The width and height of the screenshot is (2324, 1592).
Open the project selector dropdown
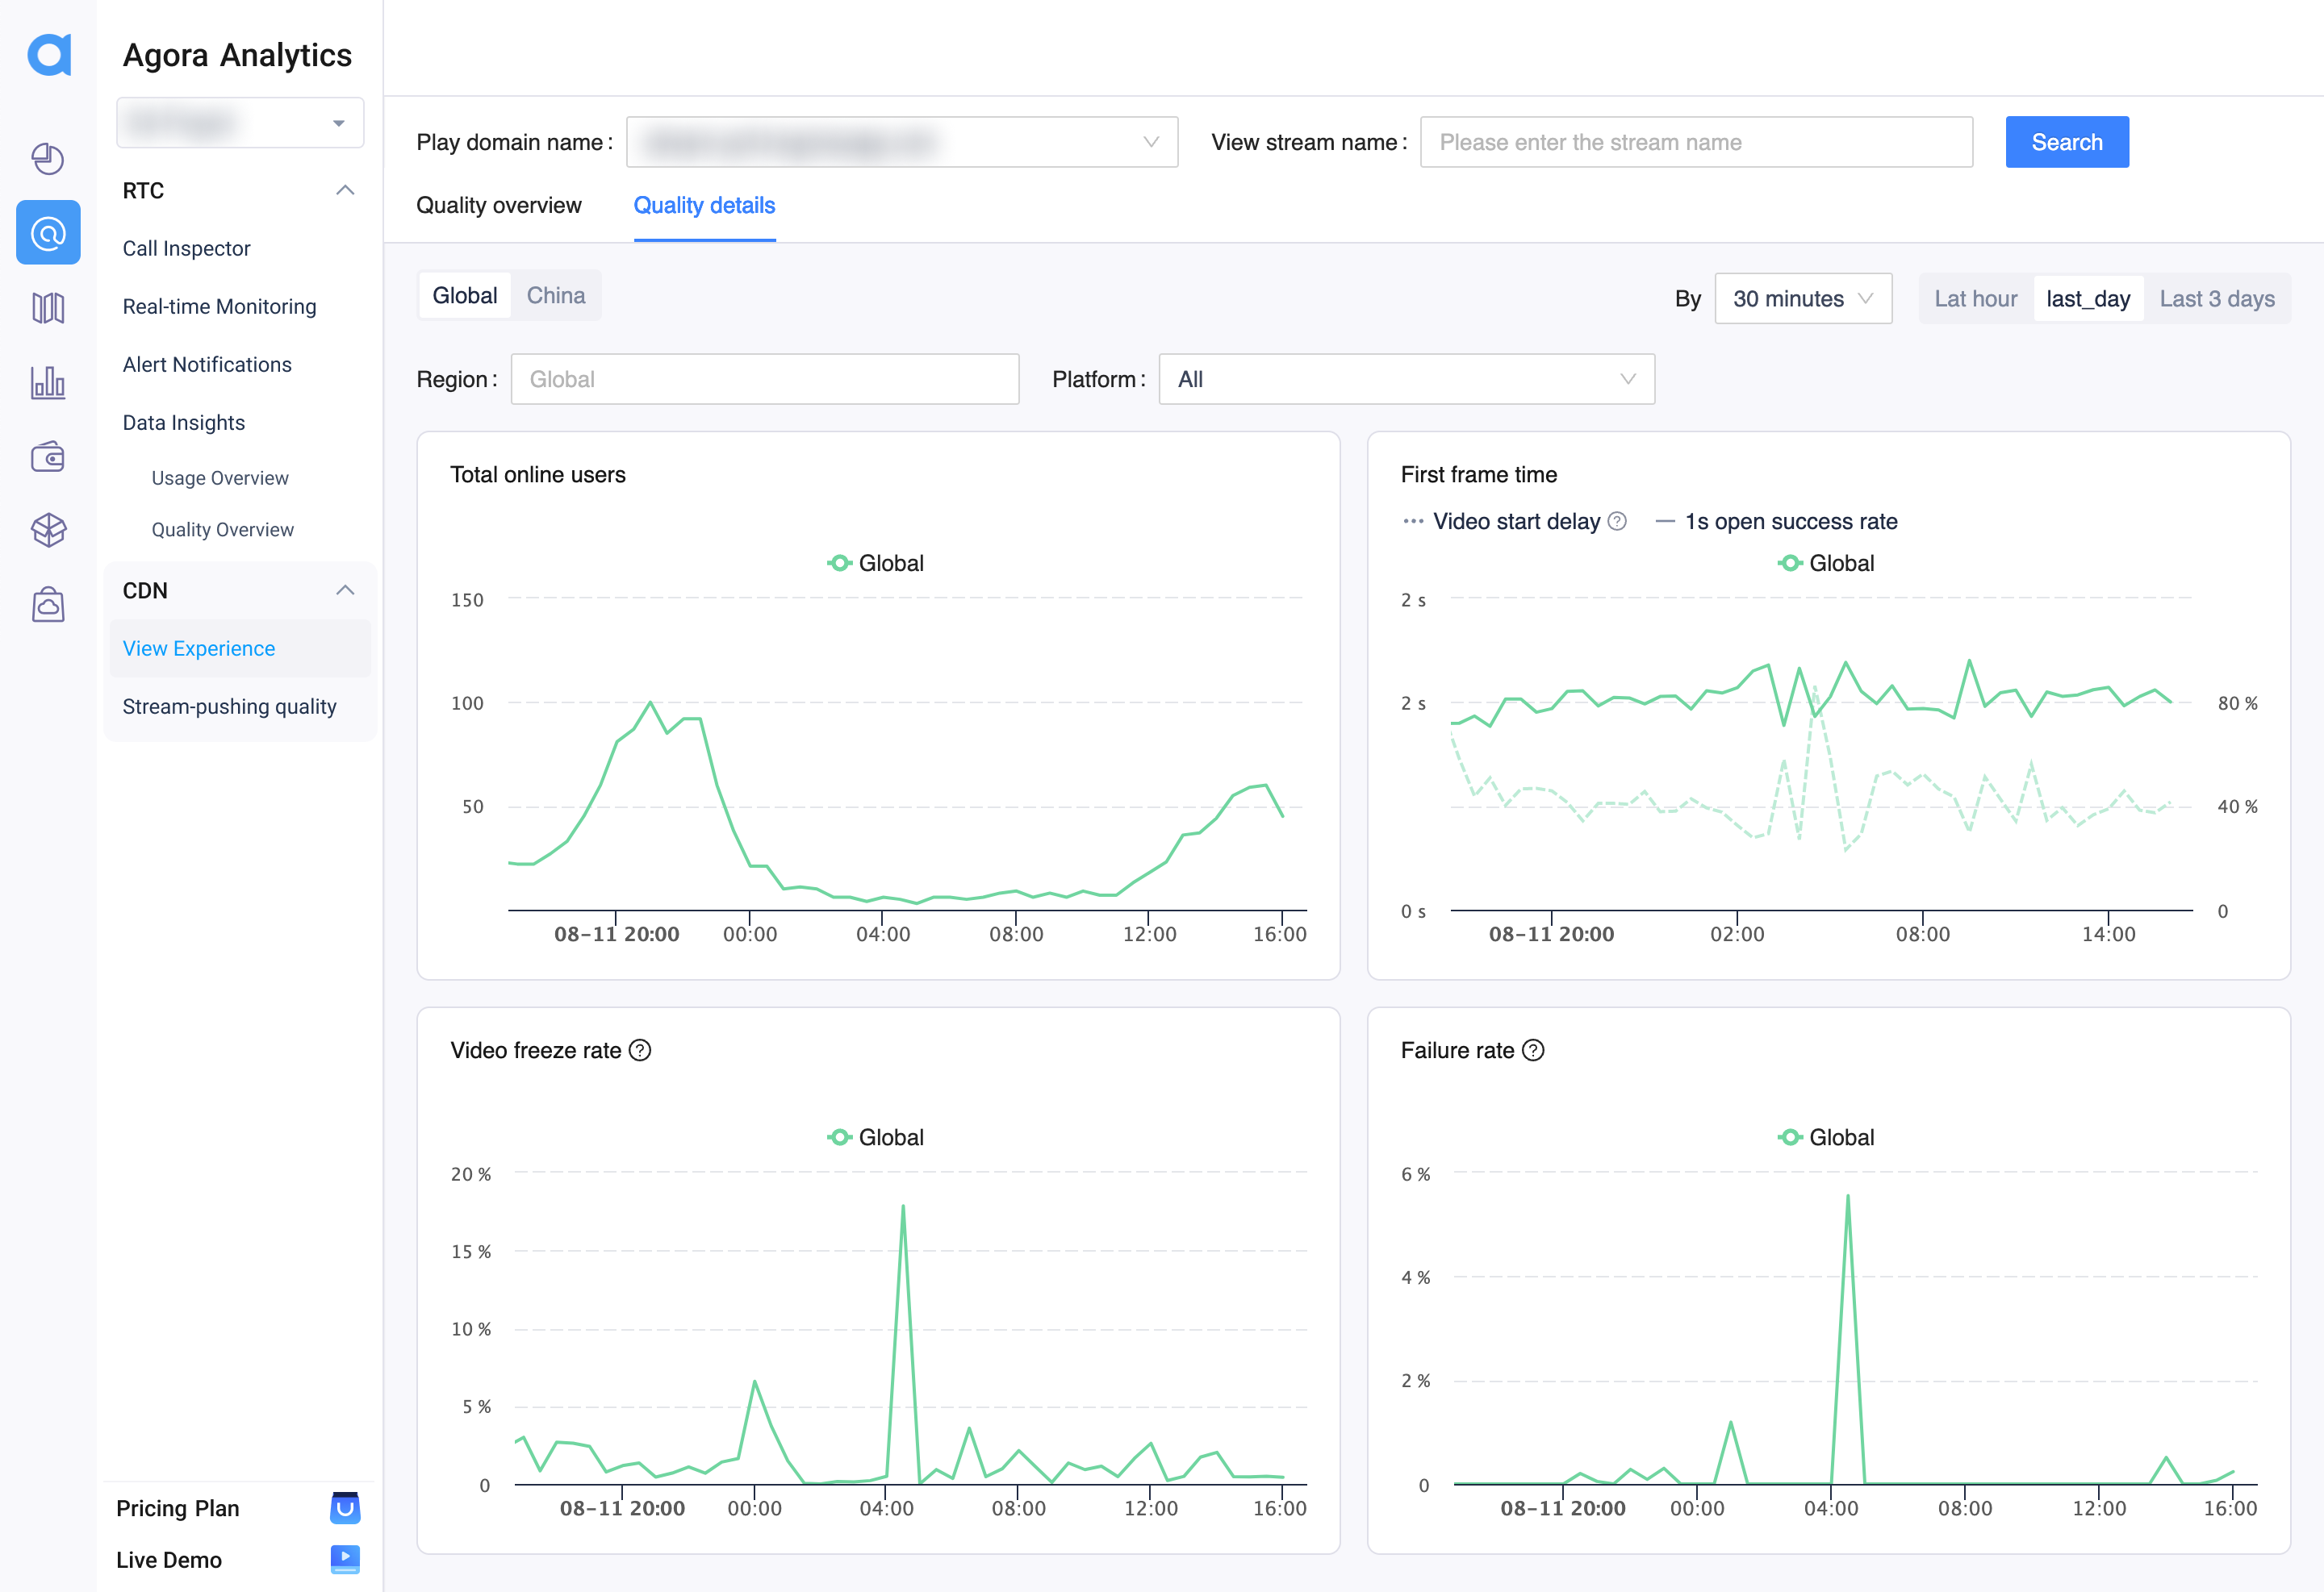(x=240, y=122)
